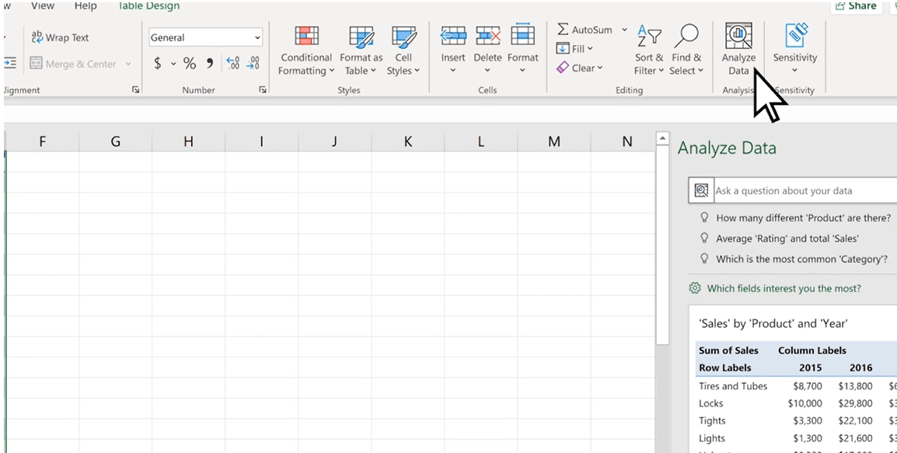Open the Find & Select menu
This screenshot has width=897, height=453.
(686, 51)
